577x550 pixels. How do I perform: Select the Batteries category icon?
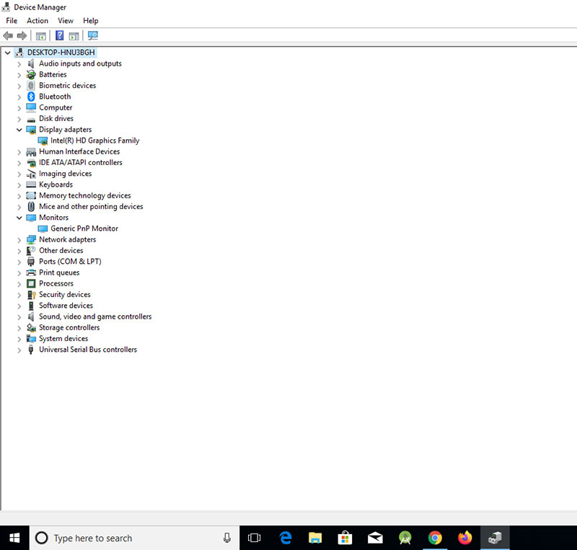31,75
